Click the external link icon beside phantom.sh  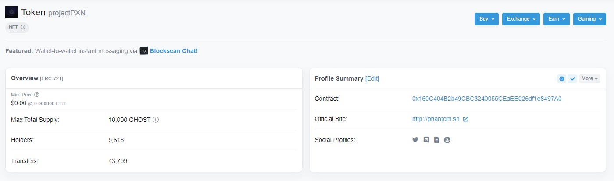[x=465, y=119]
